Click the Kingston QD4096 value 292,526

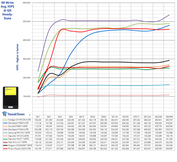tap(169, 145)
